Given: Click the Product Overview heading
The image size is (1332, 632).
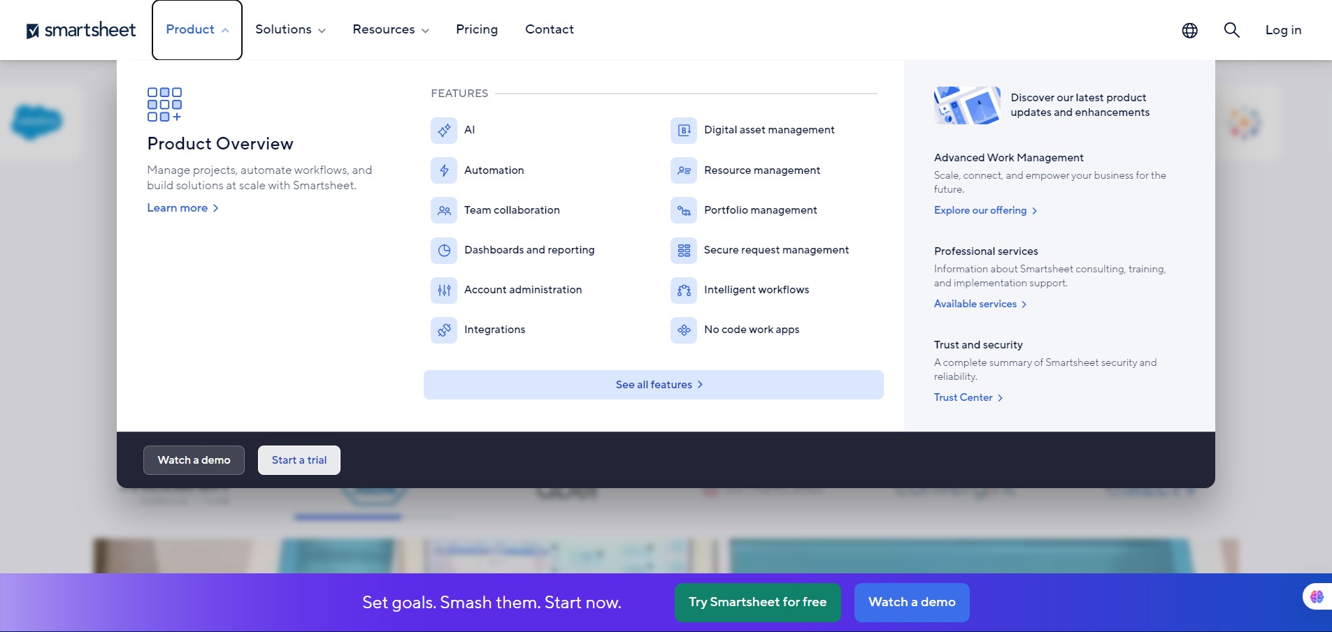Looking at the screenshot, I should click(x=220, y=144).
